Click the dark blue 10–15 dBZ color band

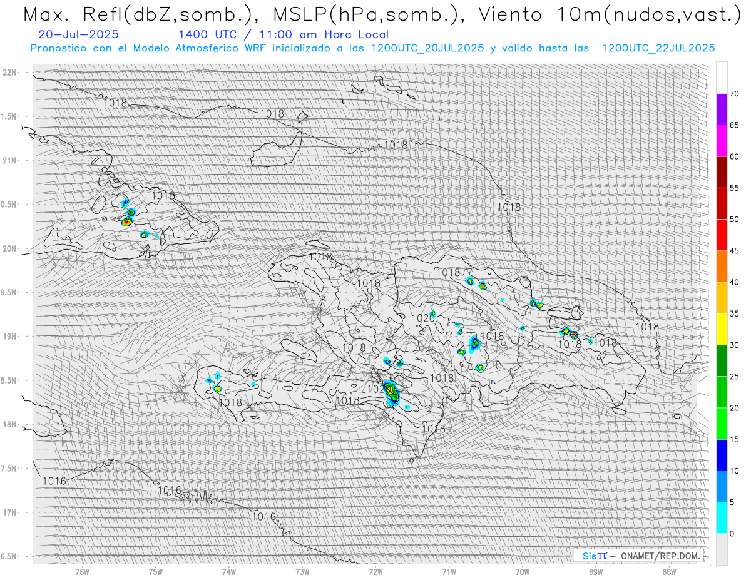[x=722, y=455]
